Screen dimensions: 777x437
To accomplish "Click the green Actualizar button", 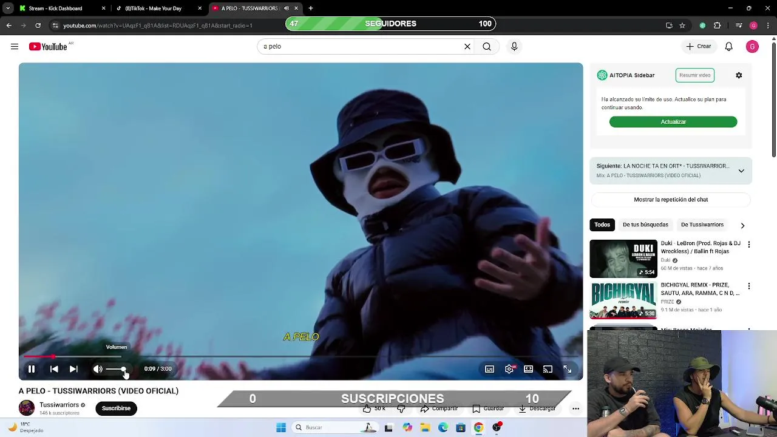I will point(673,122).
